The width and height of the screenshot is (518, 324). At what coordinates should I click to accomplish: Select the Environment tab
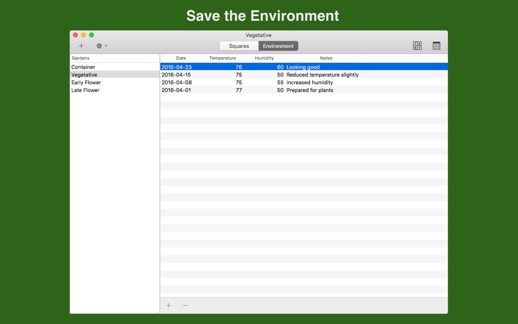278,46
